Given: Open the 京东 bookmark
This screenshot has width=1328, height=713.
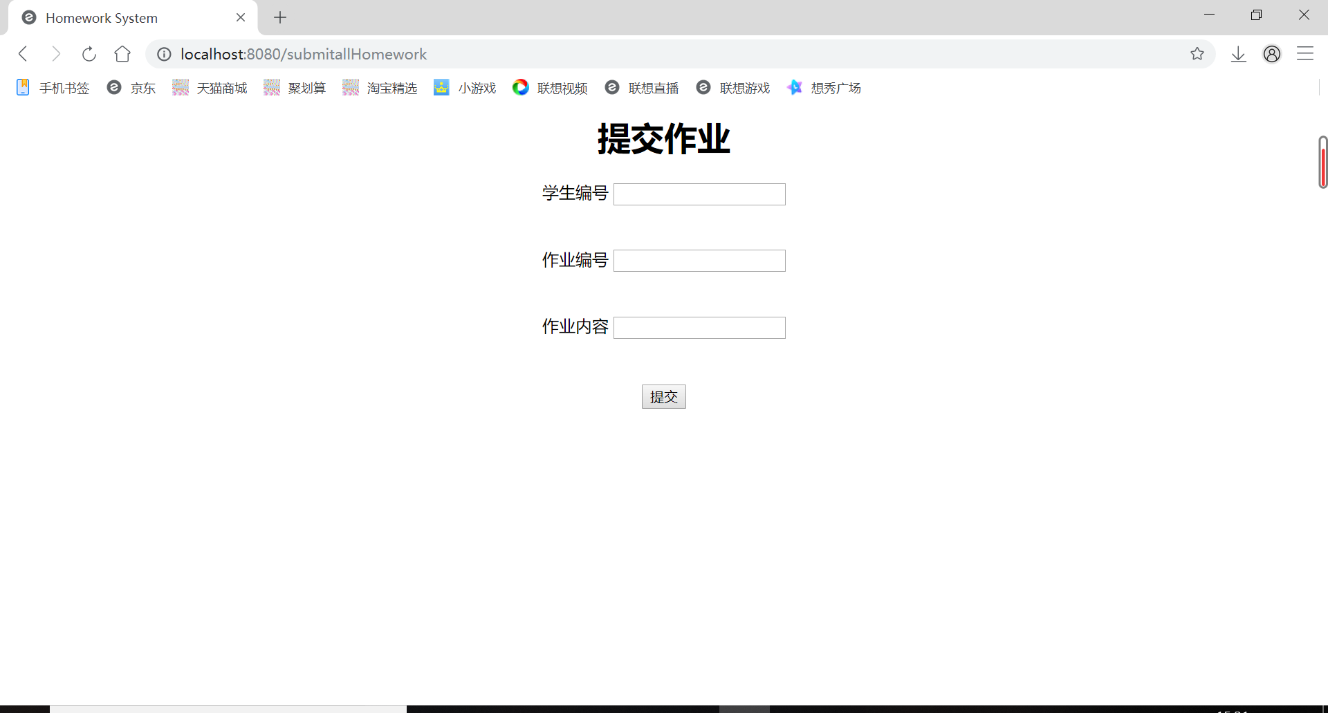Looking at the screenshot, I should pyautogui.click(x=142, y=88).
